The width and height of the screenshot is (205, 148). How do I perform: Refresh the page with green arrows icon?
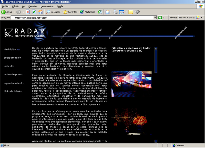34,12
